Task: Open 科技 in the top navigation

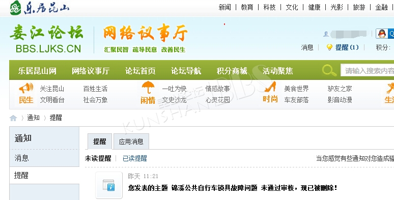Action: point(269,7)
